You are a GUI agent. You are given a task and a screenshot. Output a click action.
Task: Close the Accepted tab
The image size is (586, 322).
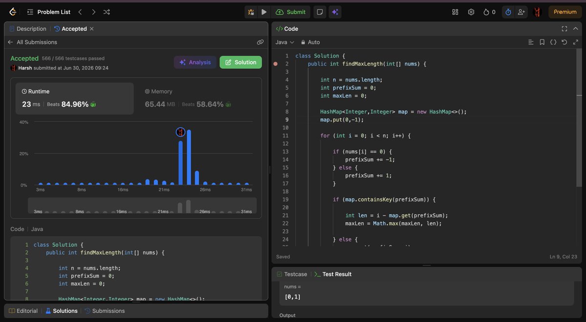point(92,29)
